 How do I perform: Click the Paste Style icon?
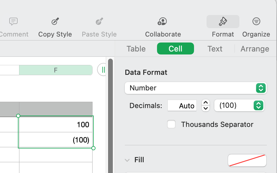click(x=99, y=22)
